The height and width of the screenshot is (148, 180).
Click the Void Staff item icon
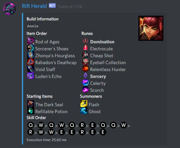click(x=31, y=69)
